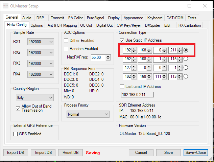Open the Keyboard tab
Image resolution: width=214 pixels, height=162 pixels.
pyautogui.click(x=155, y=18)
